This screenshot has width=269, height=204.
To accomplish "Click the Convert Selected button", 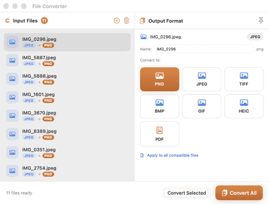I will pyautogui.click(x=187, y=193).
